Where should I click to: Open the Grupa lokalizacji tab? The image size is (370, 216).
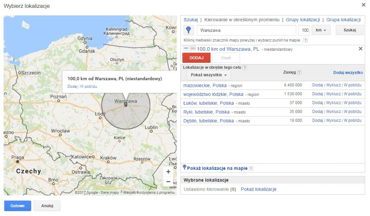point(343,20)
